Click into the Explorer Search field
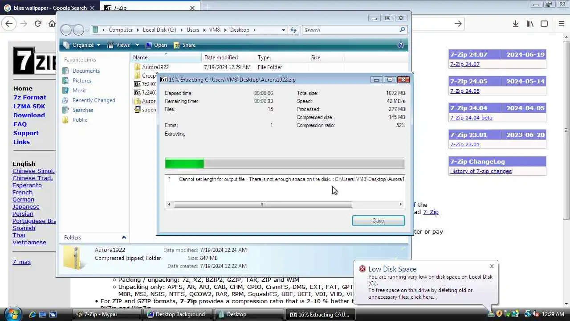This screenshot has height=321, width=570. point(350,30)
